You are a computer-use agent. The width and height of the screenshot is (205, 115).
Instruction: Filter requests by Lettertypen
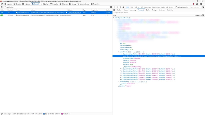click(148, 7)
